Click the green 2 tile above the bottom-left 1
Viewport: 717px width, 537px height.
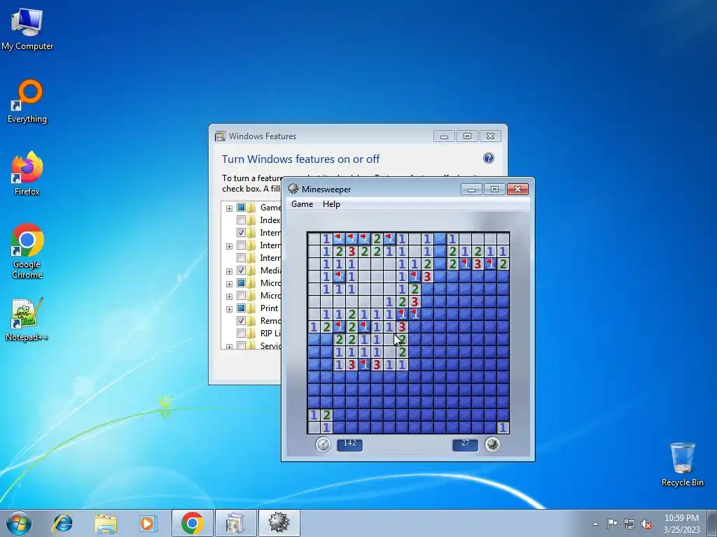point(326,415)
